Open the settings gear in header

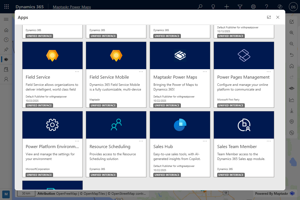click(253, 7)
